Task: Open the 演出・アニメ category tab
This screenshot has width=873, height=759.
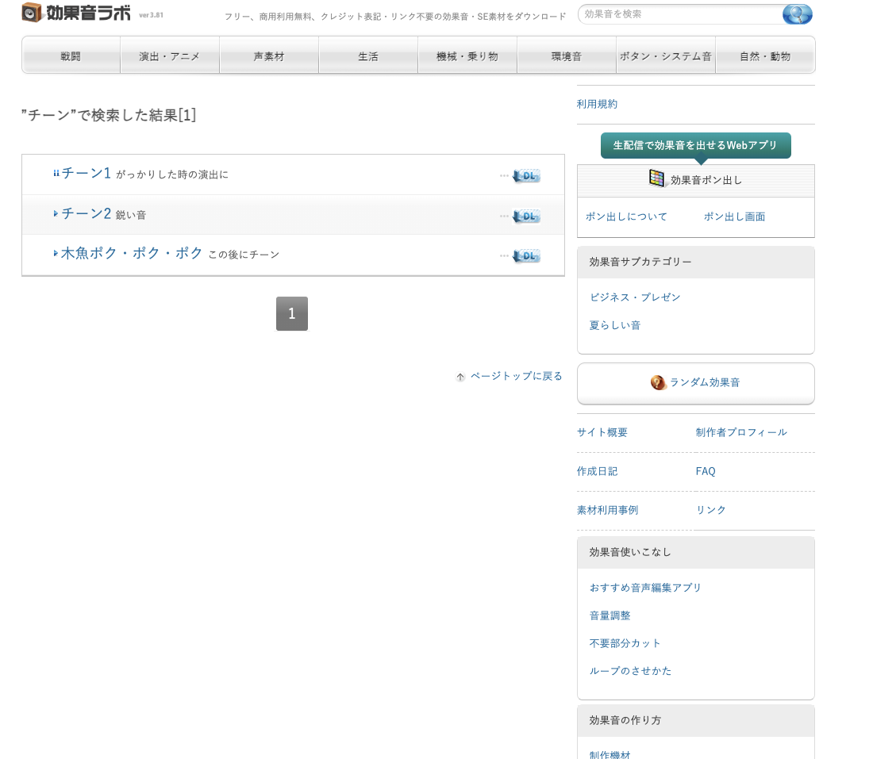Action: [169, 56]
